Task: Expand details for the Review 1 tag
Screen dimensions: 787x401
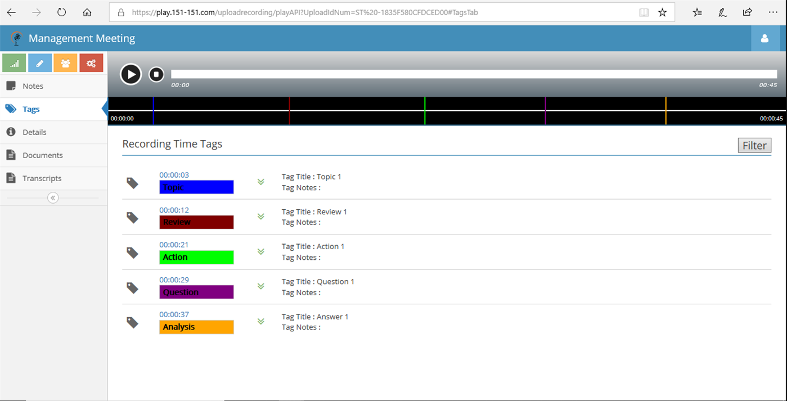Action: 260,217
